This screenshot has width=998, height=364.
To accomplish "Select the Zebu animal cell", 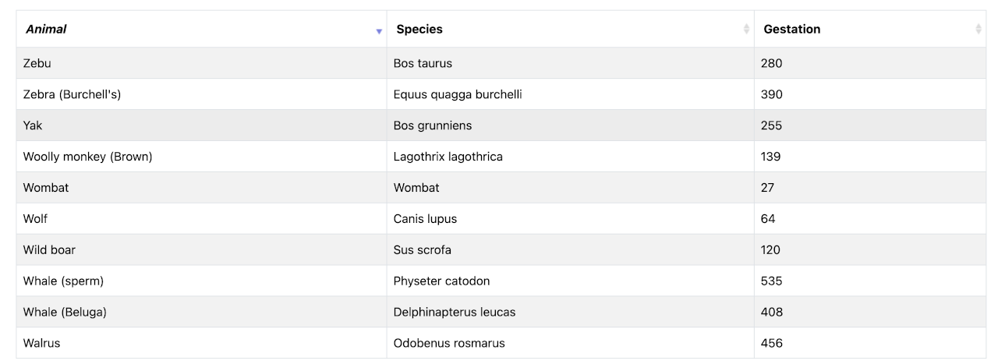I will [x=37, y=63].
